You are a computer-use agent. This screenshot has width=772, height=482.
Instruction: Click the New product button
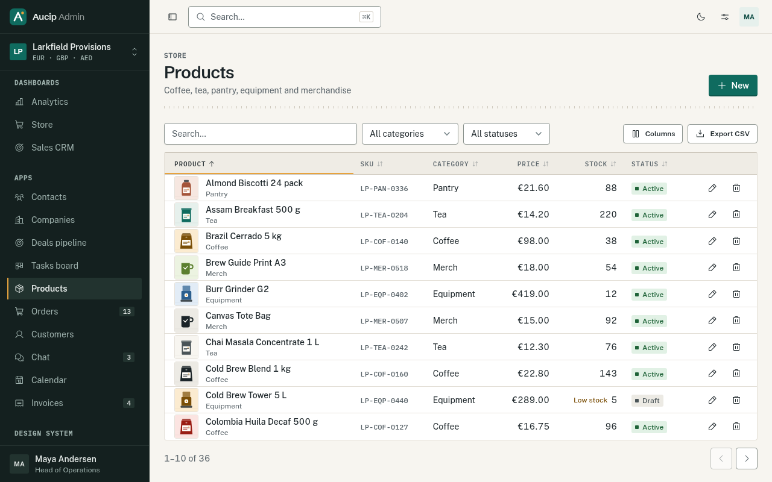(733, 86)
